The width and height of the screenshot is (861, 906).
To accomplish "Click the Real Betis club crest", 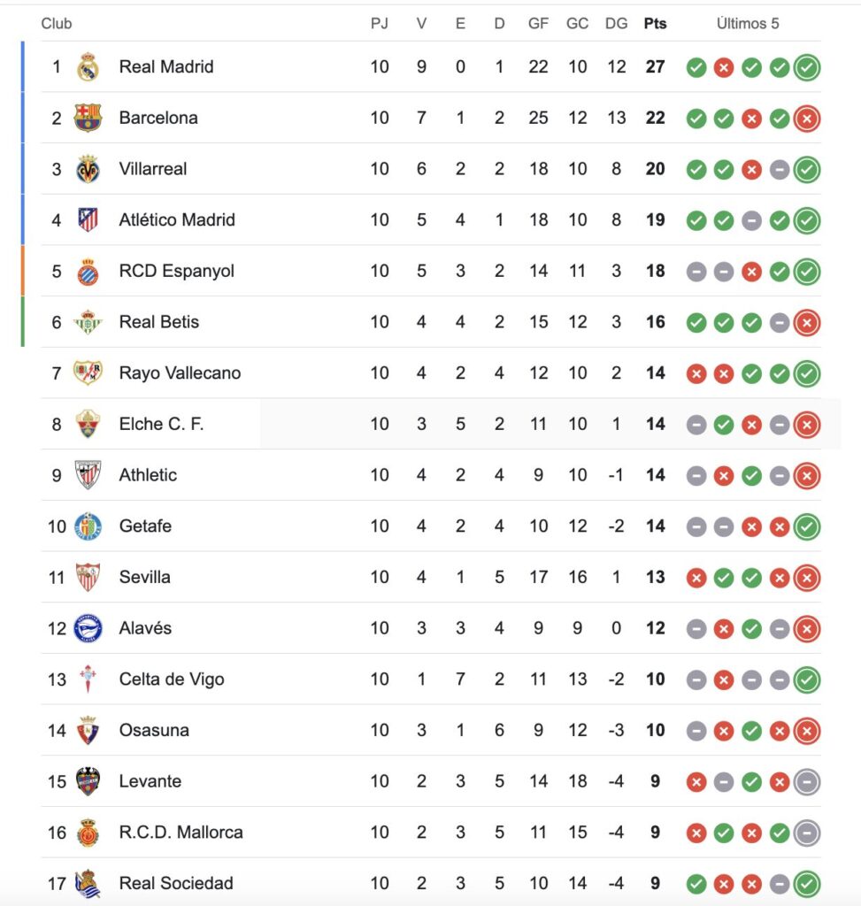I will (88, 322).
